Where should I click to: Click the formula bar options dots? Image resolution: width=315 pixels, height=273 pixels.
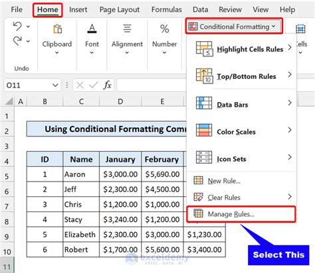pos(66,85)
